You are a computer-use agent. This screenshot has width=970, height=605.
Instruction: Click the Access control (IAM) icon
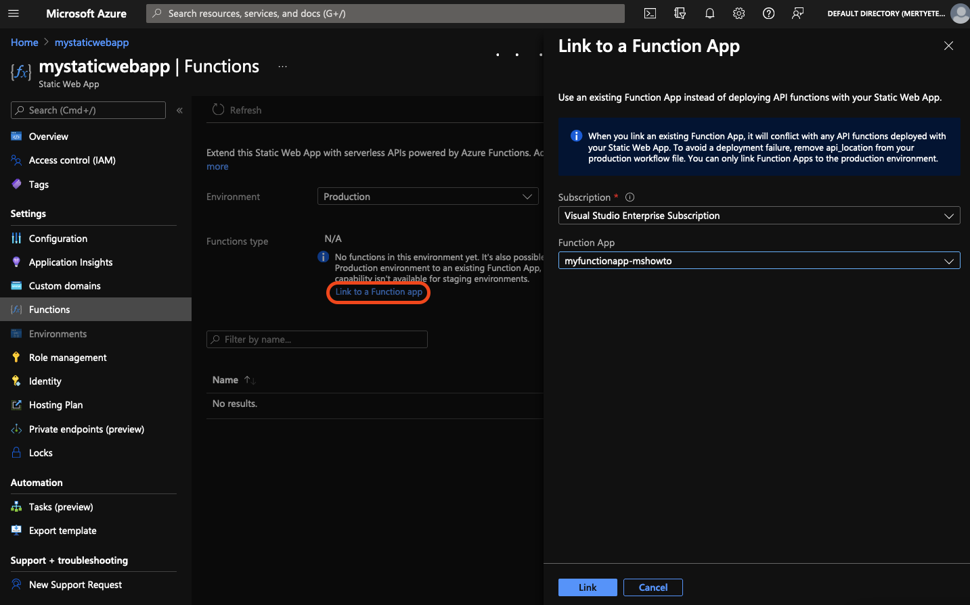pyautogui.click(x=16, y=160)
